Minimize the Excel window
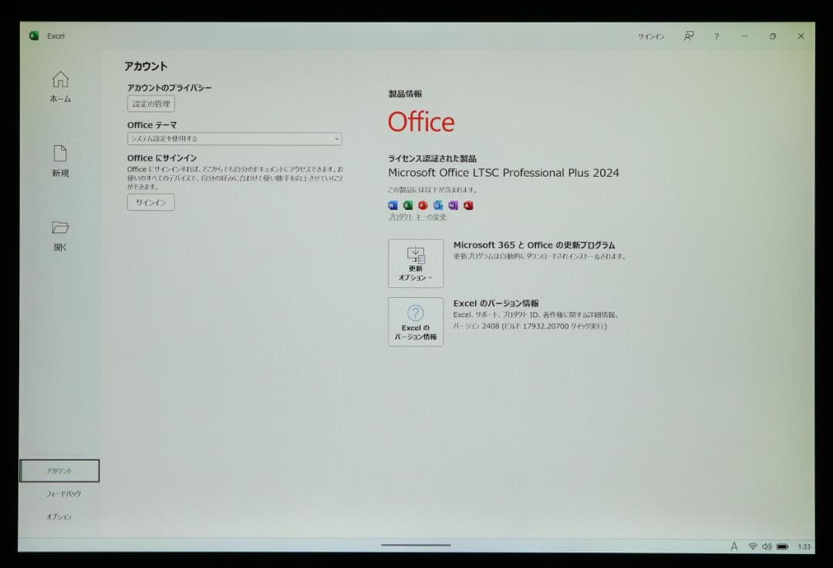This screenshot has height=568, width=833. pyautogui.click(x=745, y=36)
